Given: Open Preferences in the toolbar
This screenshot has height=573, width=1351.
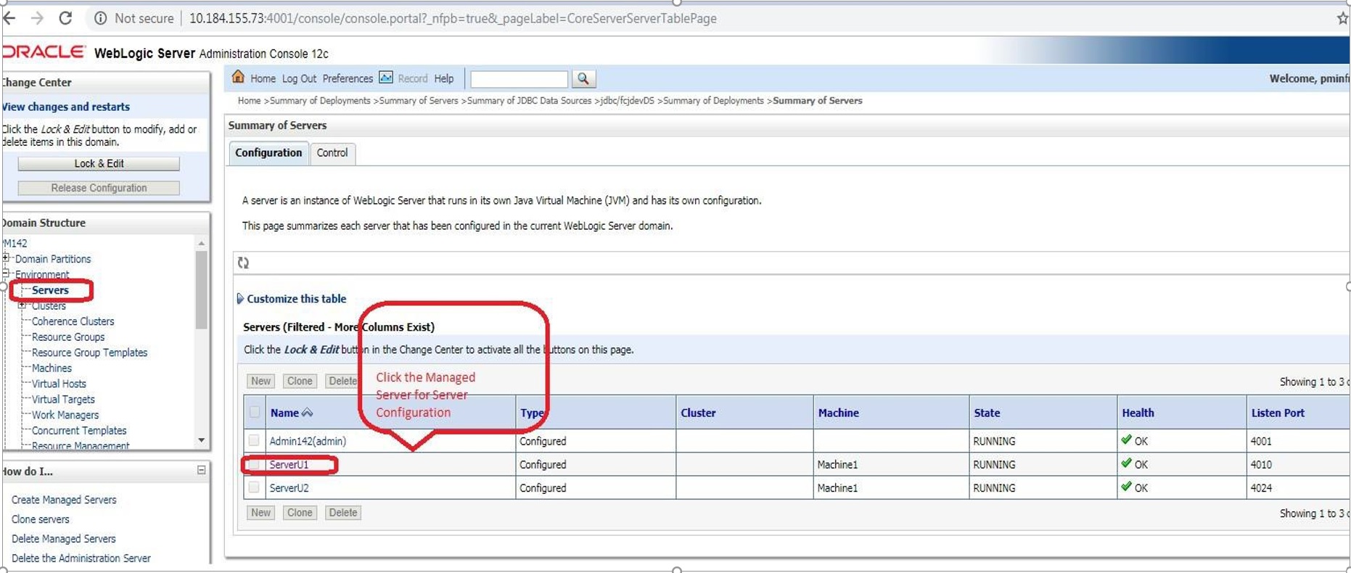Looking at the screenshot, I should (x=348, y=78).
